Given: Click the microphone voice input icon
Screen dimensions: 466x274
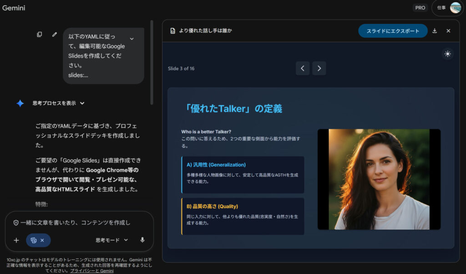Looking at the screenshot, I should [142, 240].
